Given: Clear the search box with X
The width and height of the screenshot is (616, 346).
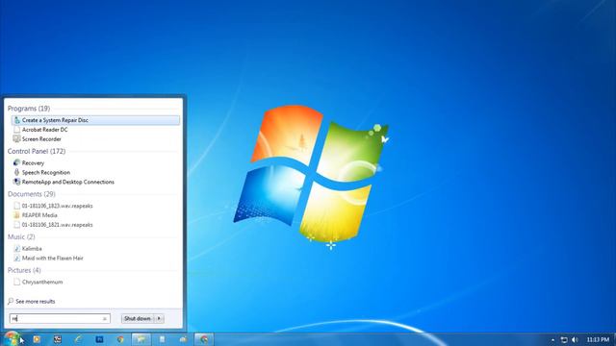Looking at the screenshot, I should pyautogui.click(x=105, y=319).
